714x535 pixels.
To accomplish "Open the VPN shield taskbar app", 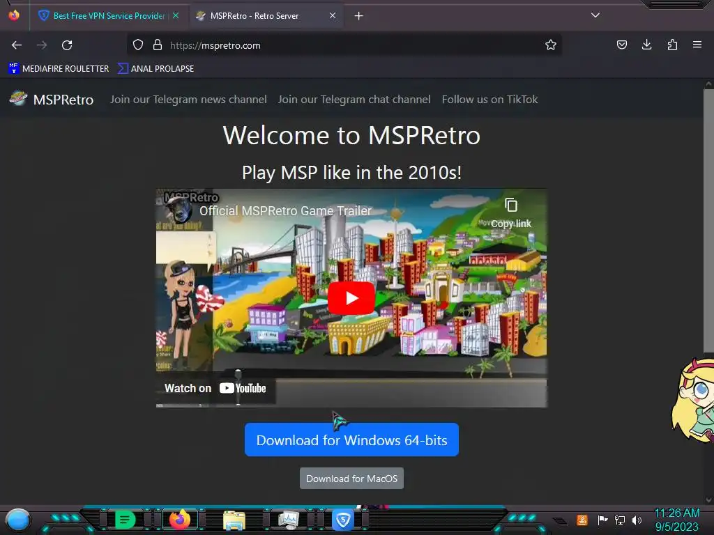I will point(343,520).
